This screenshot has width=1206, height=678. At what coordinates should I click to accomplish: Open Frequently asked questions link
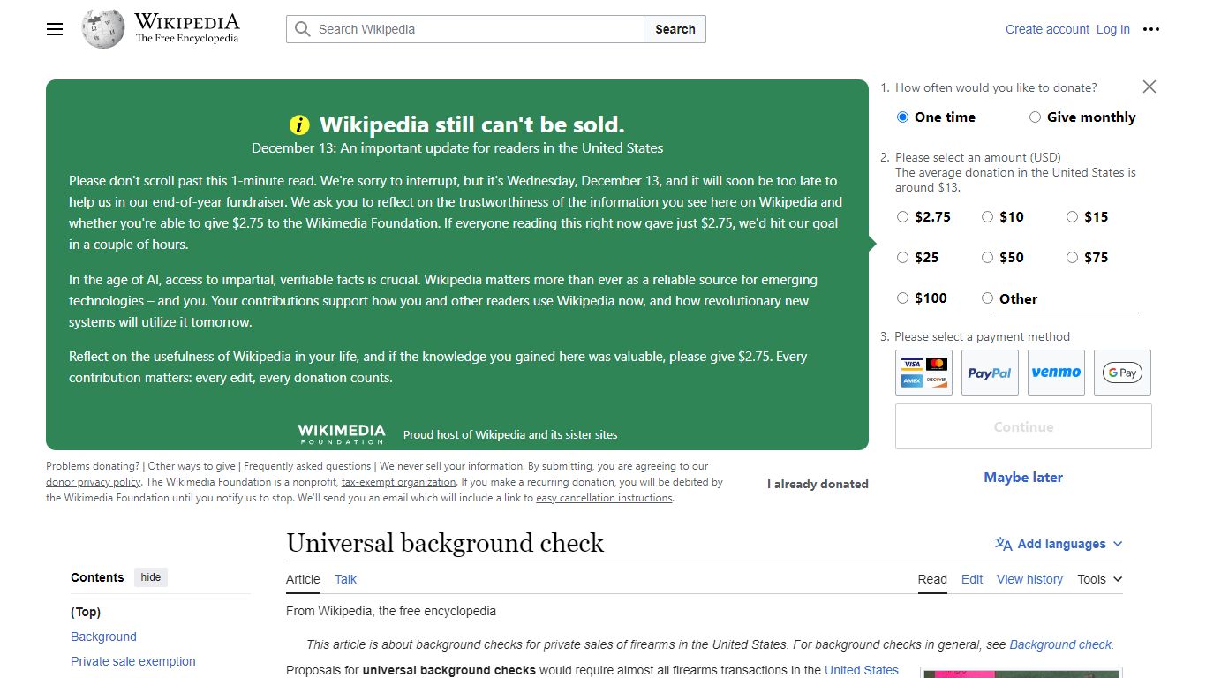[x=307, y=466]
